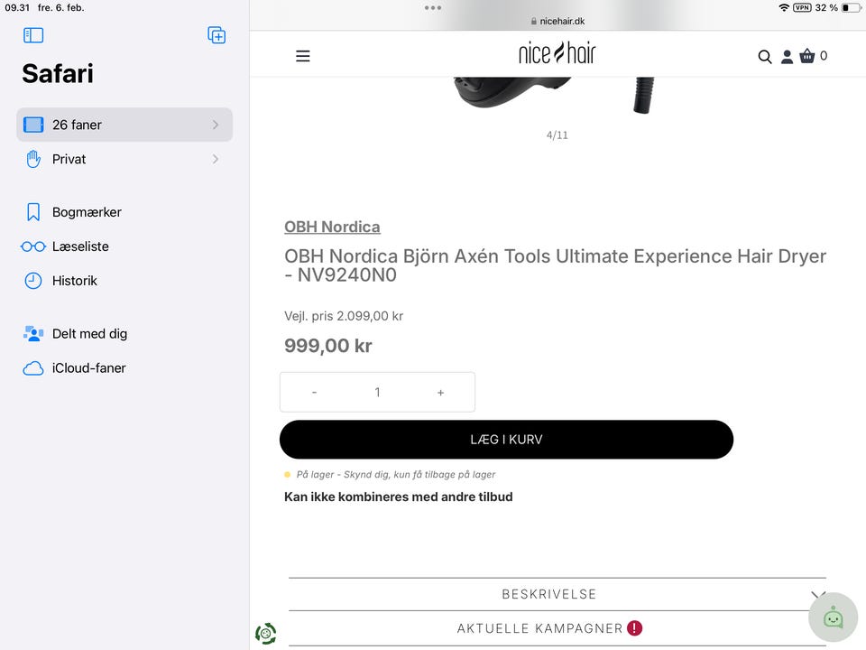
Task: Hide the Safari sidebar panel icon
Action: 33,35
